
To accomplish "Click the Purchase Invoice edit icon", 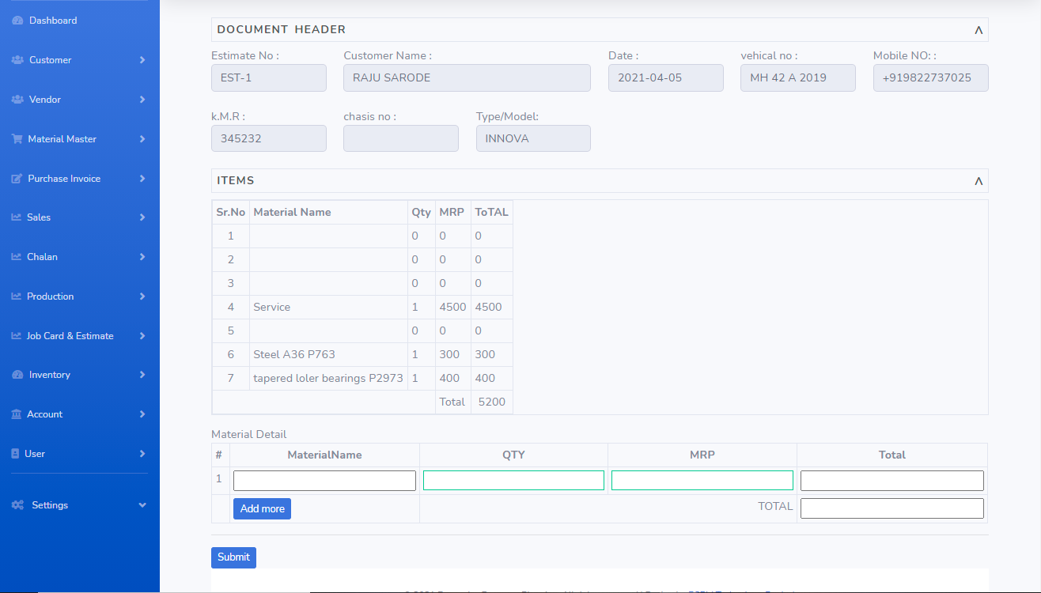I will (17, 179).
